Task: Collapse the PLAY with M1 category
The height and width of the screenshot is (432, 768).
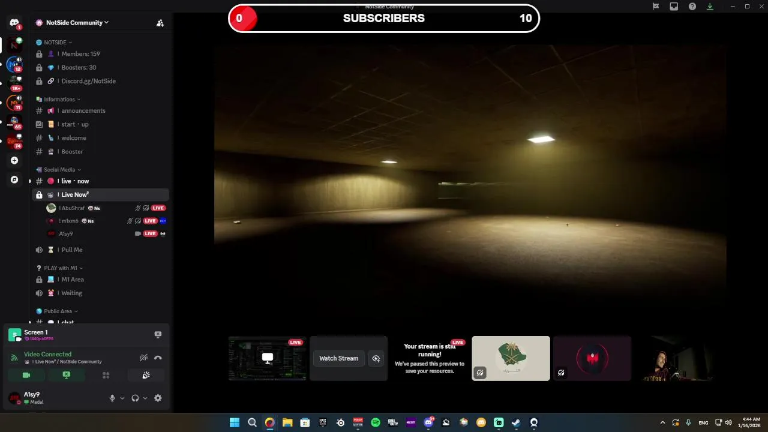Action: tap(59, 268)
